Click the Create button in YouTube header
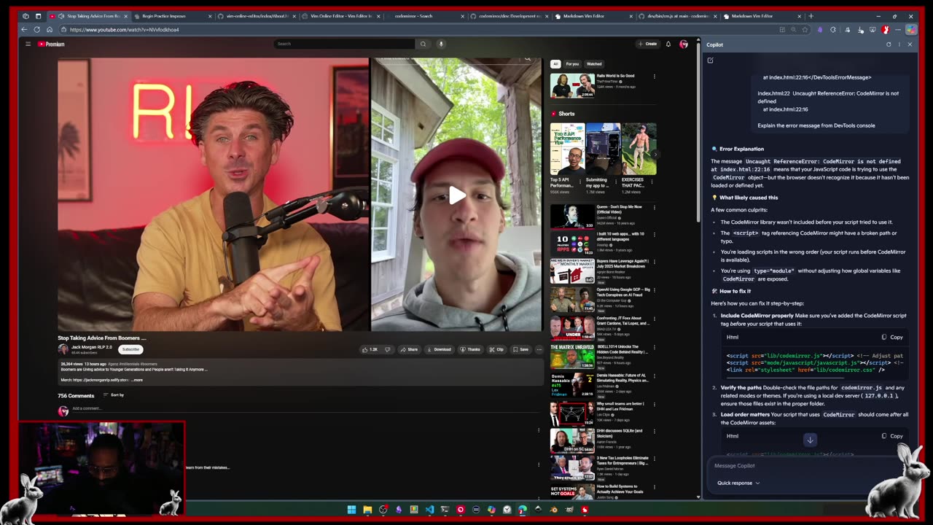 pos(647,44)
